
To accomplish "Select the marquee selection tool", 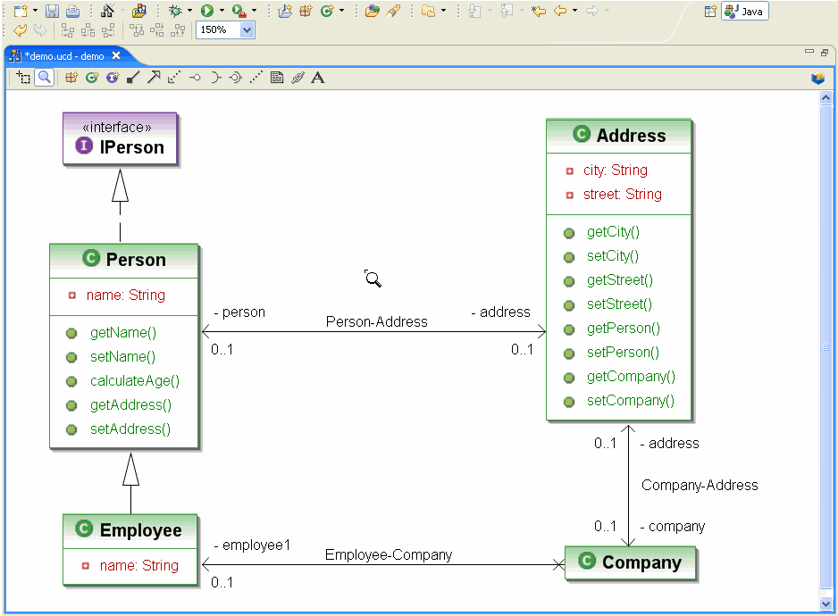I will tap(23, 78).
